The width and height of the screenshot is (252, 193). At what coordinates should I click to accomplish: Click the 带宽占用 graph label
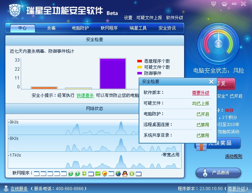171,155
